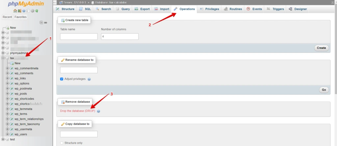The image size is (337, 146).
Task: Click the Table name input field
Action: tap(79, 36)
